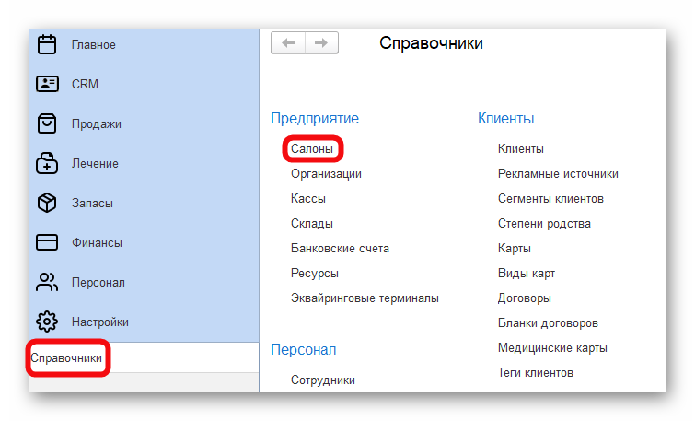Open the Салоны directory
The width and height of the screenshot is (695, 421).
[312, 149]
